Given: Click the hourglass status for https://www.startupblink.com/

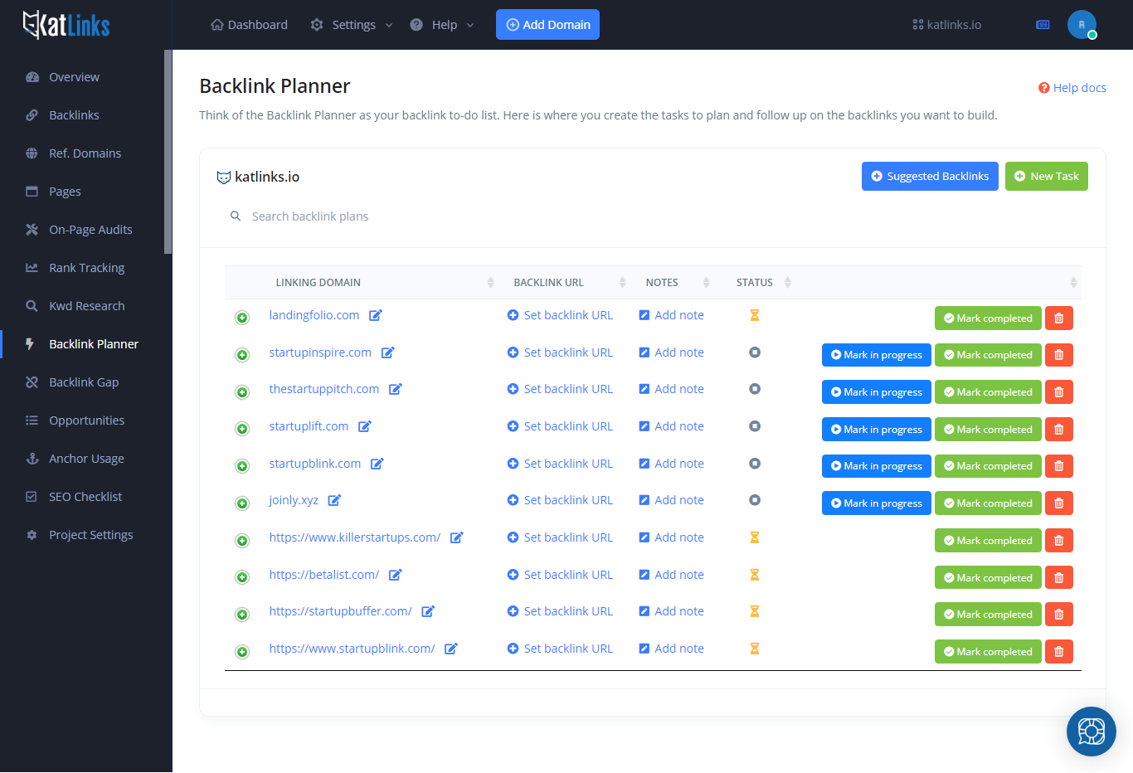Looking at the screenshot, I should pyautogui.click(x=755, y=649).
